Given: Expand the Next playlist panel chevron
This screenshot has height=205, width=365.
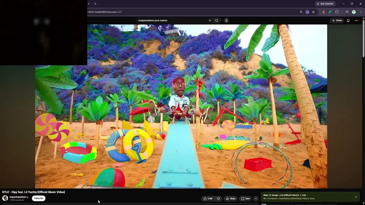Looking at the screenshot, I should tap(356, 197).
